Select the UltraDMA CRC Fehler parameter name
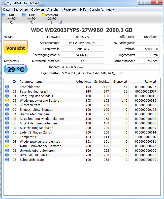Screen dimensions: 164x199 34,155
